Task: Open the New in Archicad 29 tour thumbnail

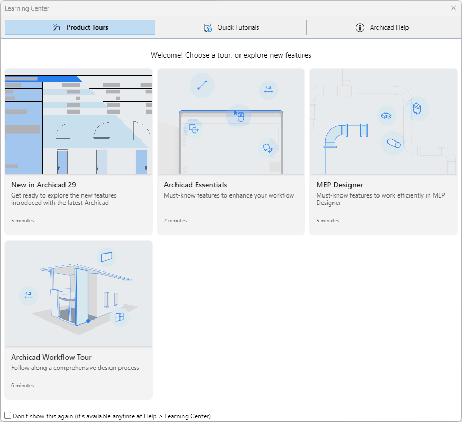Action: coord(79,121)
